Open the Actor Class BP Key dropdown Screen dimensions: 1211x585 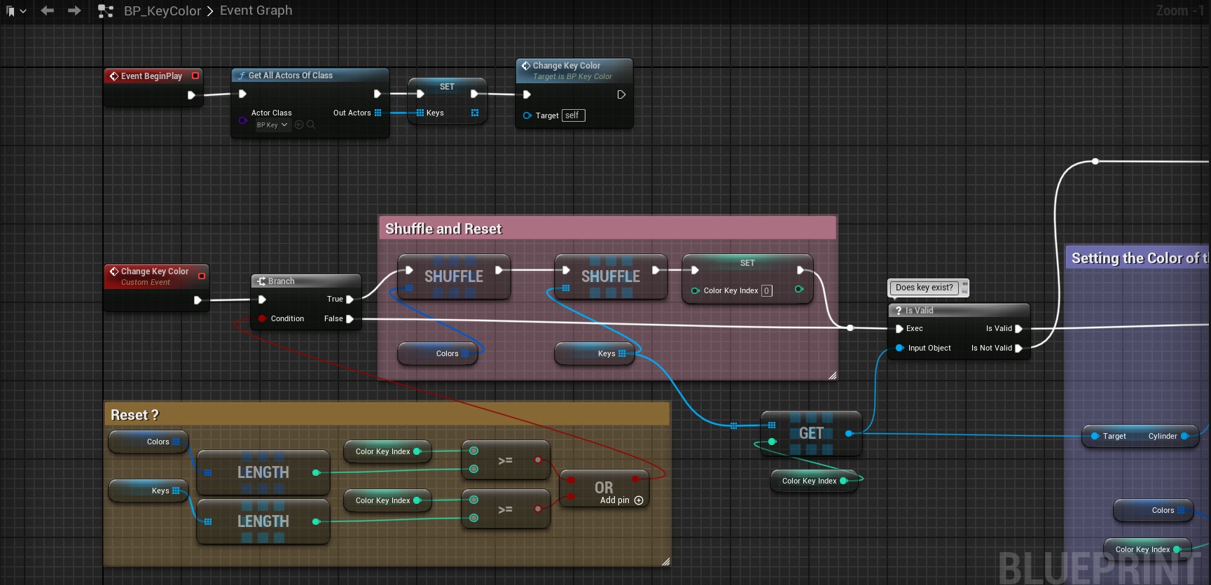[x=272, y=125]
